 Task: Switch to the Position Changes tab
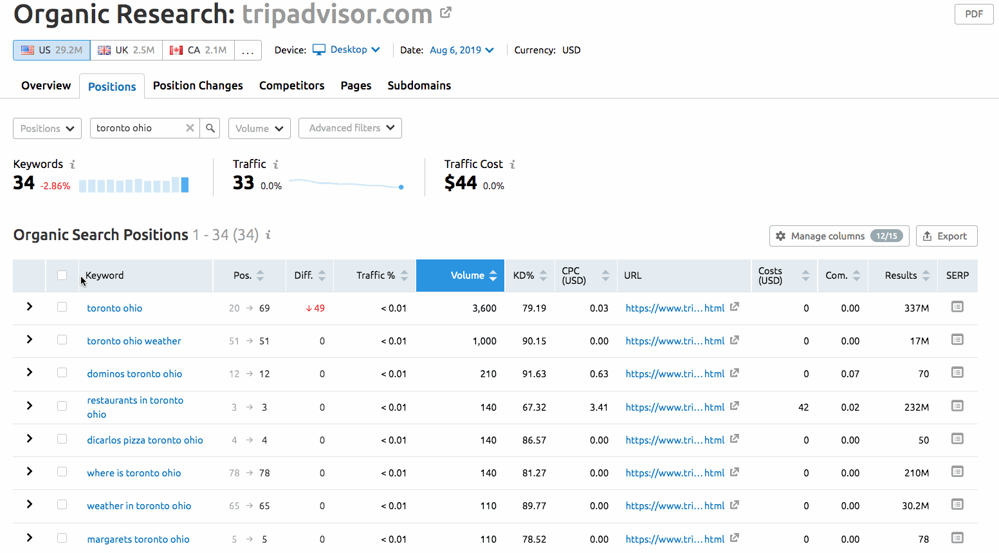coord(197,86)
